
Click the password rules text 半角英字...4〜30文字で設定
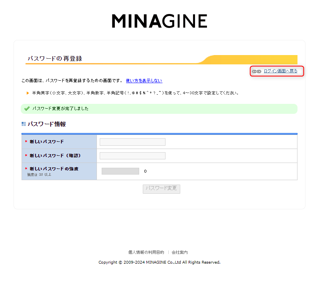pos(136,93)
